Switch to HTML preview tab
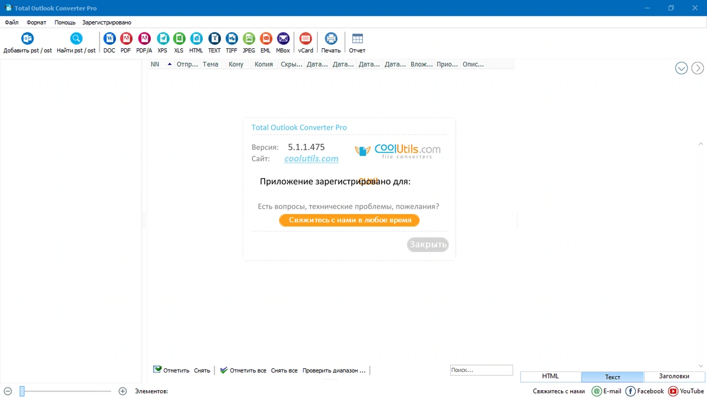This screenshot has width=707, height=399. pyautogui.click(x=551, y=377)
